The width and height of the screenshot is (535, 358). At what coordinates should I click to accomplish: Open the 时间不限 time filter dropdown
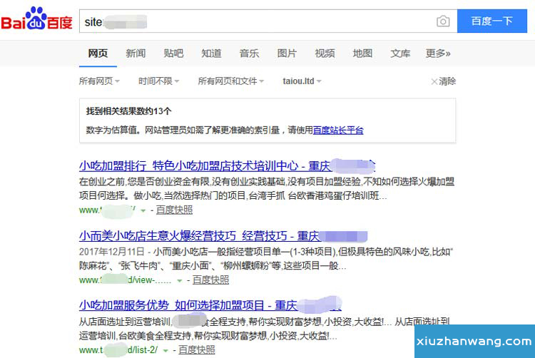(158, 81)
